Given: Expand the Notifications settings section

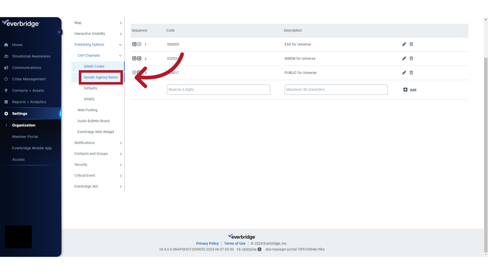Looking at the screenshot, I should [84, 143].
